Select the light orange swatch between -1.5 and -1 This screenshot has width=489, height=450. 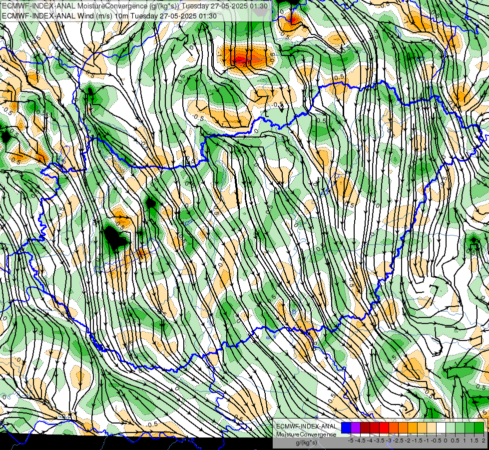pyautogui.click(x=422, y=428)
